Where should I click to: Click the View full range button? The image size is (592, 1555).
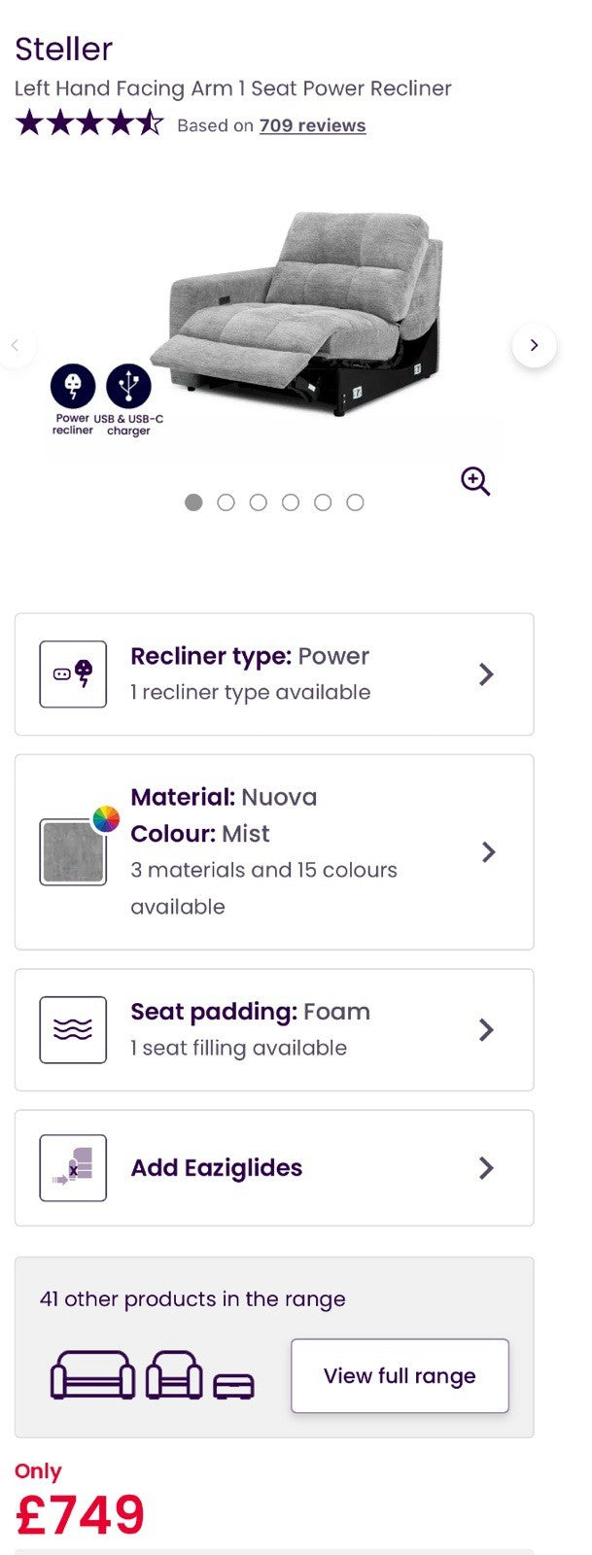[x=400, y=1375]
